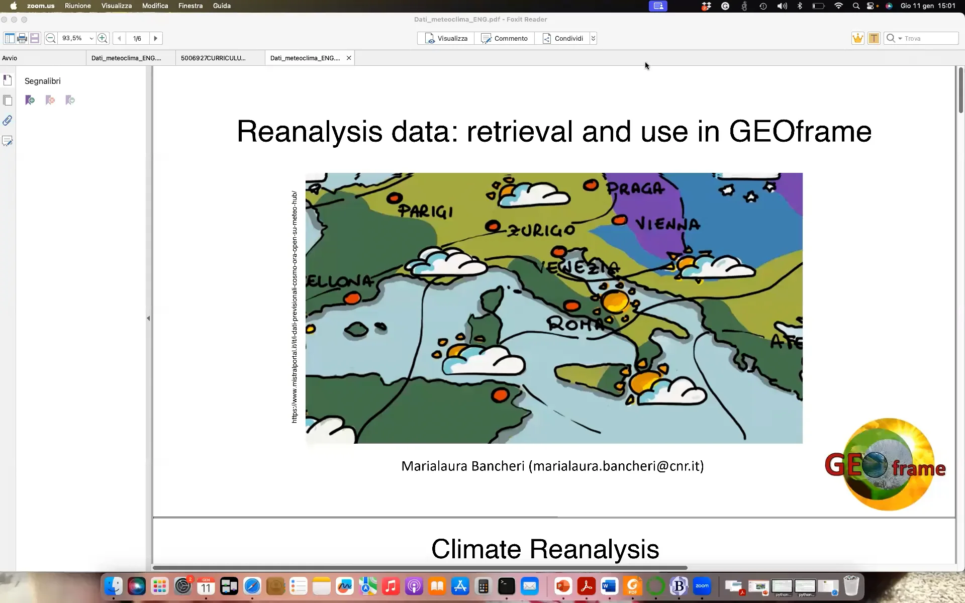Open the Guida menu
The height and width of the screenshot is (603, 965).
click(222, 6)
